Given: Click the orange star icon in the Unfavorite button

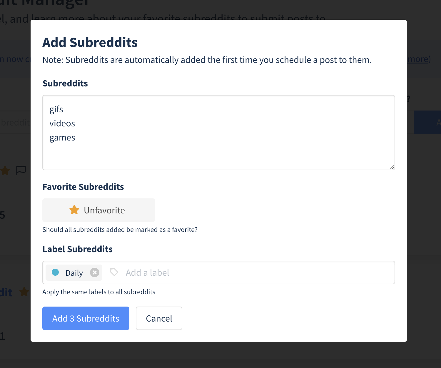Looking at the screenshot, I should pos(74,210).
